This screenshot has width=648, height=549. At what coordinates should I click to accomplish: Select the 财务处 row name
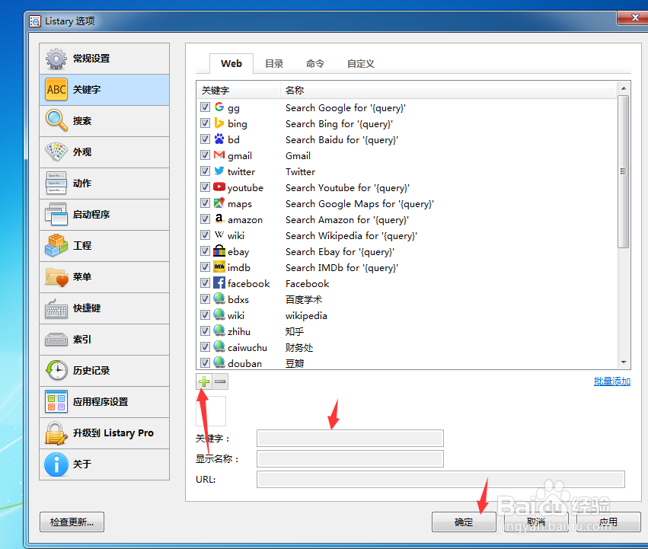pos(299,347)
